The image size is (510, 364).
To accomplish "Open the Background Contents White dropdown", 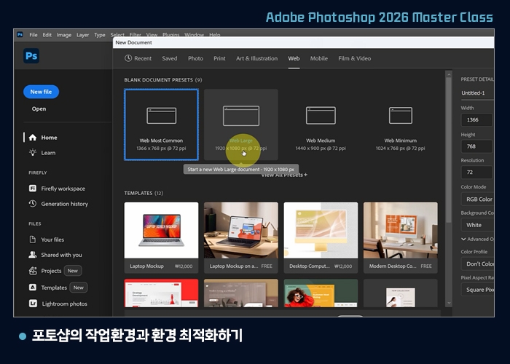I will click(477, 225).
